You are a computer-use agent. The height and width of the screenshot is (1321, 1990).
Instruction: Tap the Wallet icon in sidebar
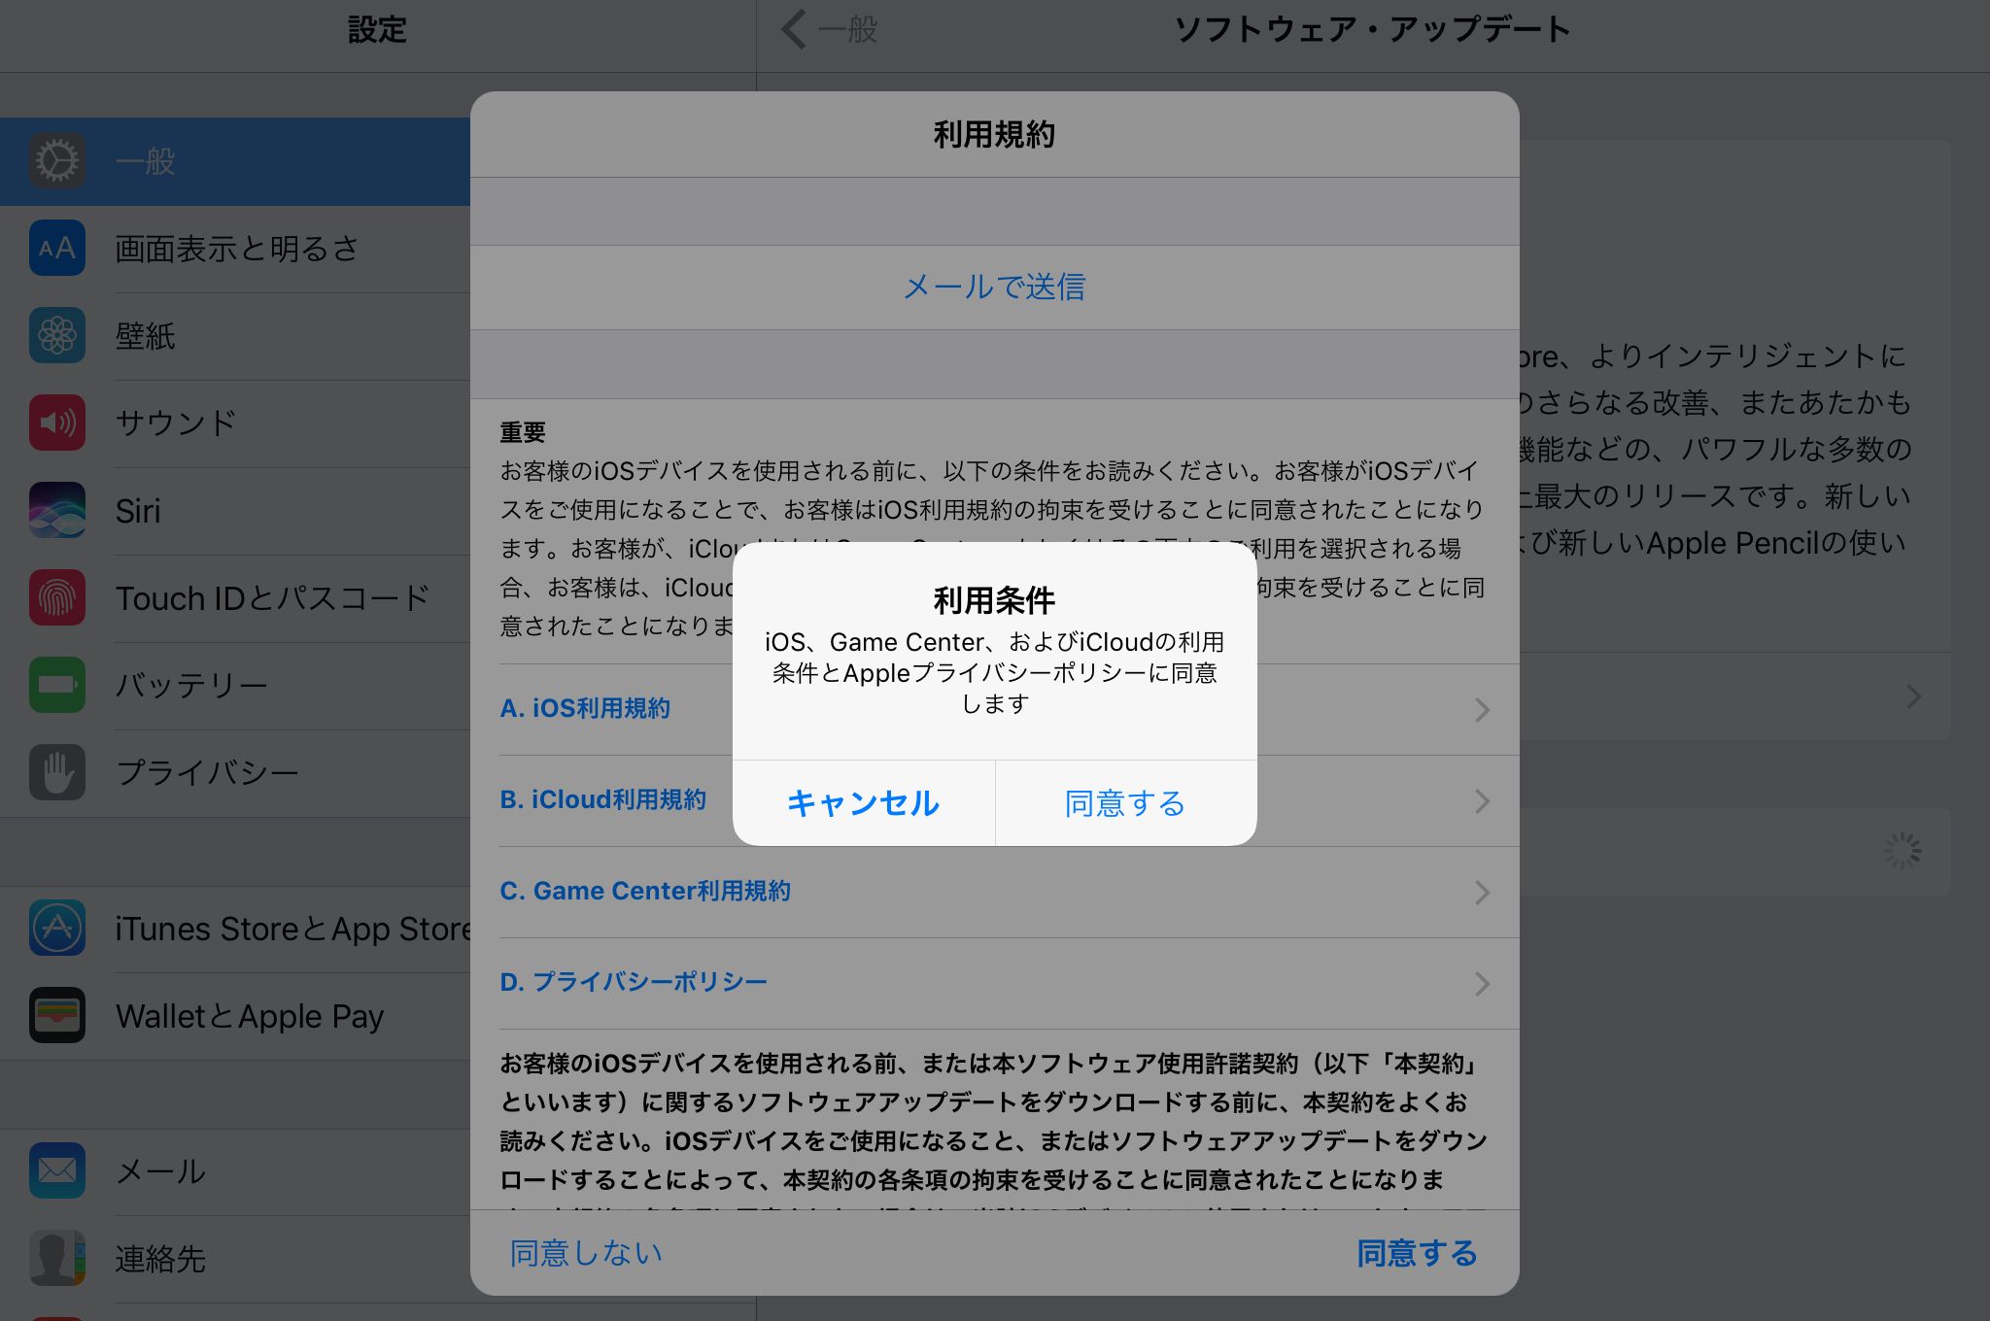coord(57,1015)
